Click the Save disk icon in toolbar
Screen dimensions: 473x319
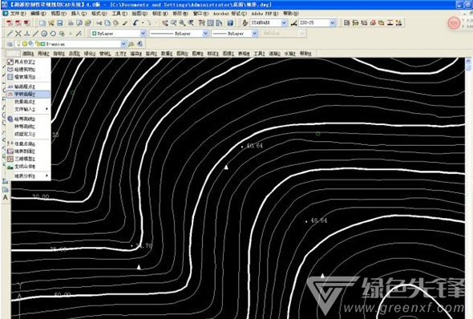pyautogui.click(x=60, y=23)
